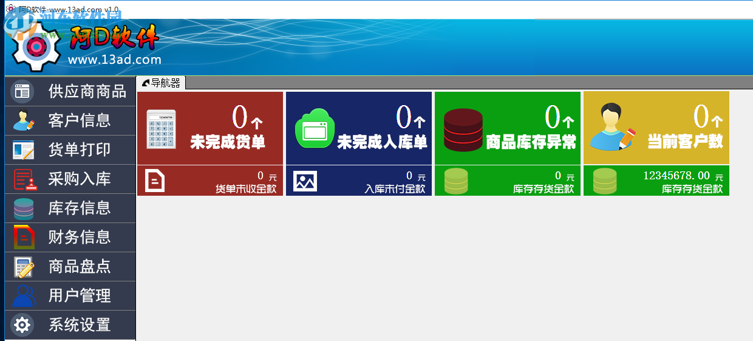Click the window title 阿D软件-www.13ad.com v1.0
Viewport: 753px width, 341px height.
click(69, 10)
